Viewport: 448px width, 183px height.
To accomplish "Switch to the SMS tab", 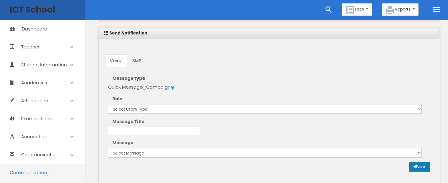I will 137,61.
